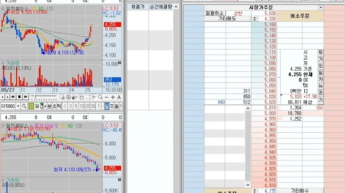Viewport: 345px width, 193px height.
Task: Switch chart to 분 (minute) period
Action: click(49, 107)
